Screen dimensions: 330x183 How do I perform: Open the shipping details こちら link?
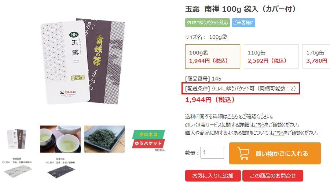tap(233, 116)
